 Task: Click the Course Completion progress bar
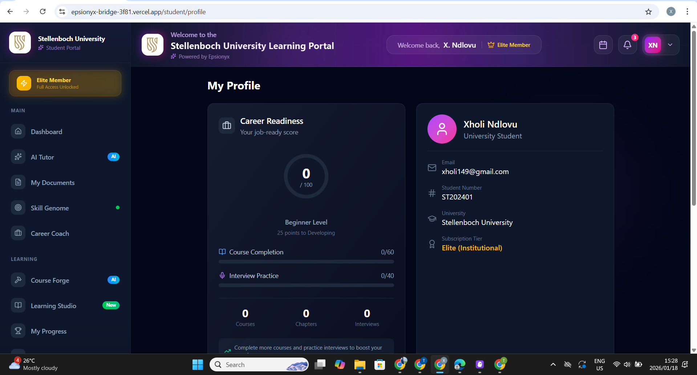click(x=306, y=262)
